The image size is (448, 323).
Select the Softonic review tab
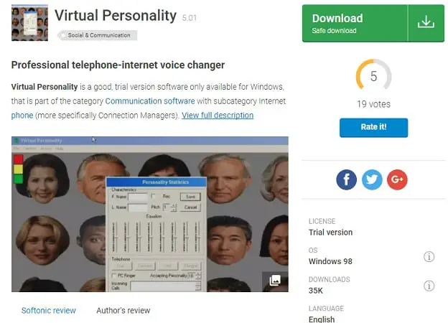click(49, 310)
